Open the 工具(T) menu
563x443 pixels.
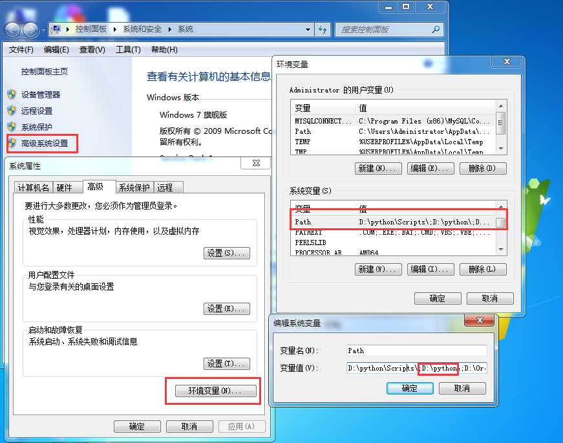[x=128, y=50]
